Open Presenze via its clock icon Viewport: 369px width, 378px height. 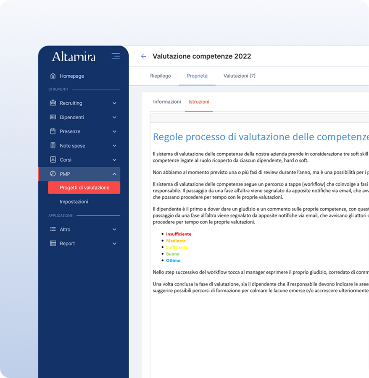click(x=53, y=131)
